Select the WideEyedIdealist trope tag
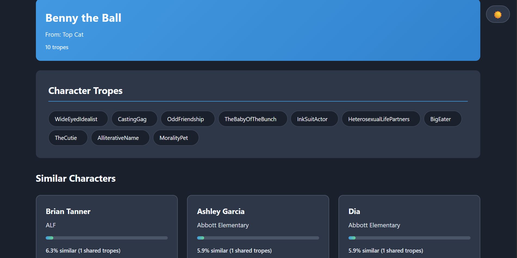Screen dimensions: 517x258 [78, 119]
